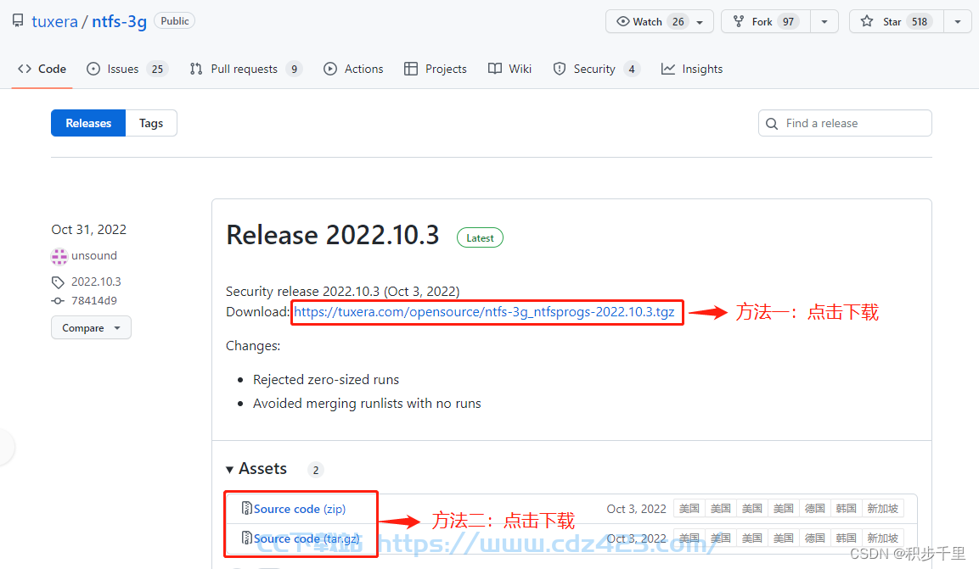Open the Wiki tab
This screenshot has width=979, height=569.
pos(509,70)
